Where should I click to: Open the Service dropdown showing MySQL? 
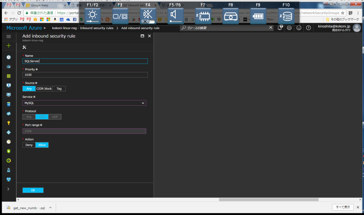(84, 103)
